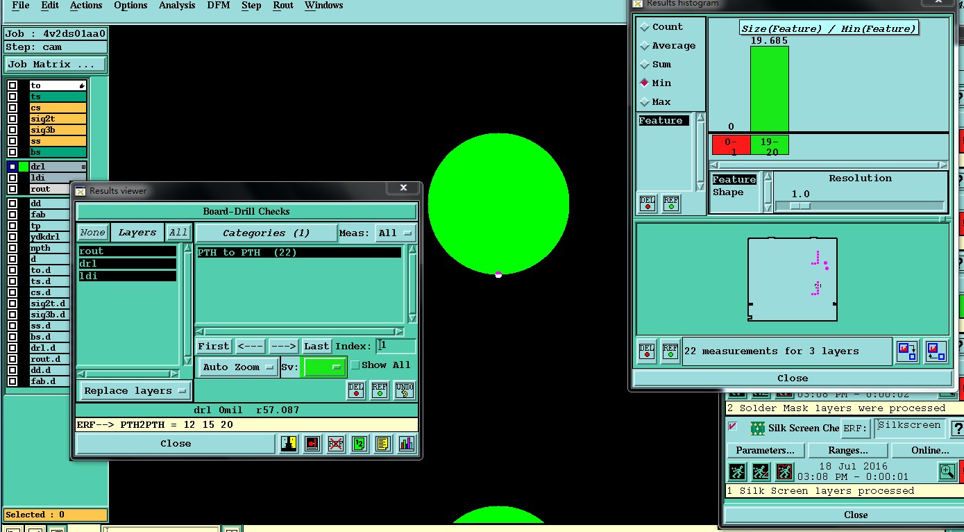
Task: Open Rout menu
Action: coord(283,6)
